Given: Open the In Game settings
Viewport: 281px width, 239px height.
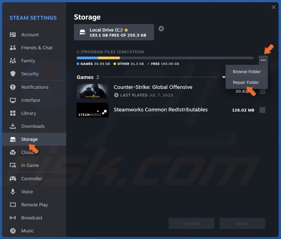Looking at the screenshot, I should [34, 165].
